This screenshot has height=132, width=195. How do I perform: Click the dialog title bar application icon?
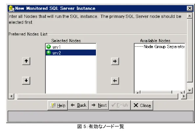tap(11, 9)
